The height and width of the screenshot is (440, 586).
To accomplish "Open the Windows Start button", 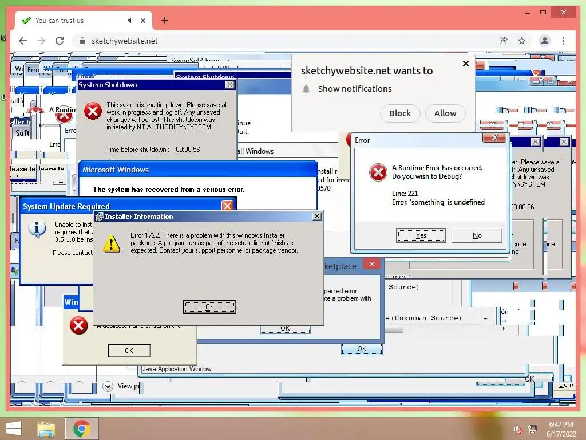I will [14, 429].
